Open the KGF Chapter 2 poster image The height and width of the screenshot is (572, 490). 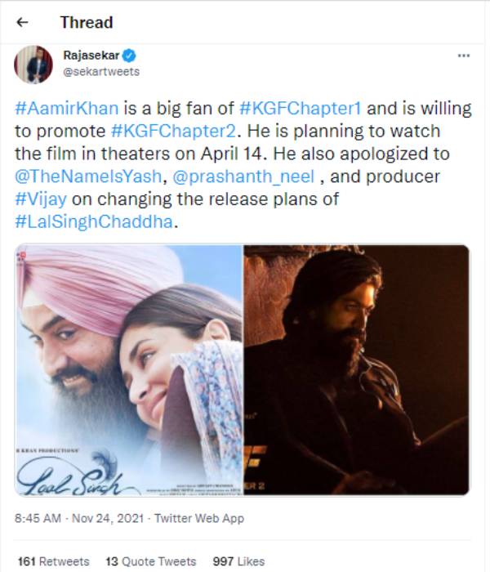coord(356,370)
